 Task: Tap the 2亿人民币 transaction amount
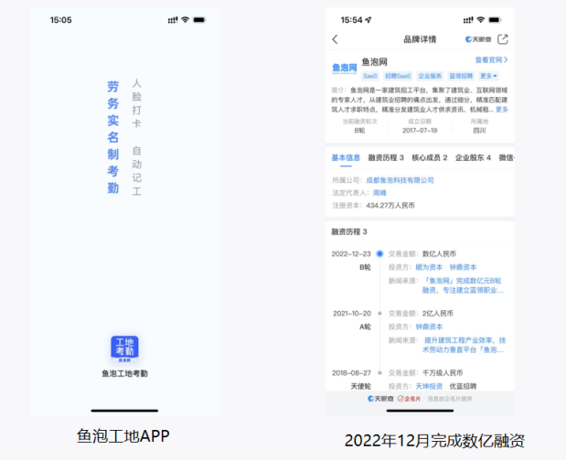pos(437,314)
